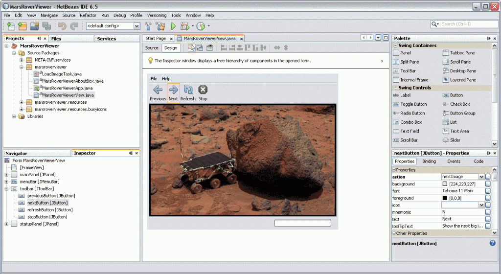The width and height of the screenshot is (501, 274).
Task: Expand mainPanel [JPanel] in Inspector
Action: [x=6, y=175]
